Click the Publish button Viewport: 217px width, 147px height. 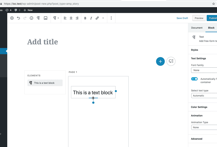(212, 18)
